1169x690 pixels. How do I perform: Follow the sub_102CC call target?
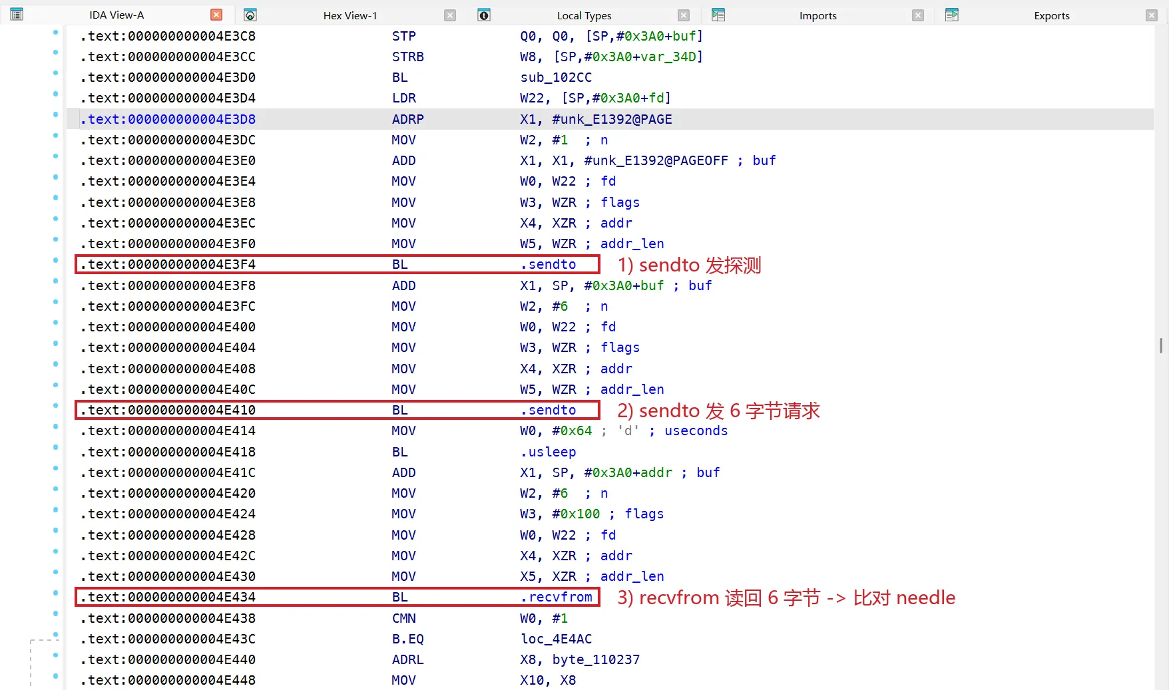click(556, 77)
